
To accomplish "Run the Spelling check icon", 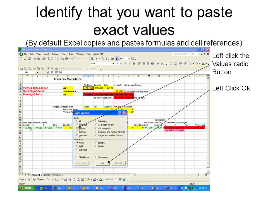I will tap(52, 59).
